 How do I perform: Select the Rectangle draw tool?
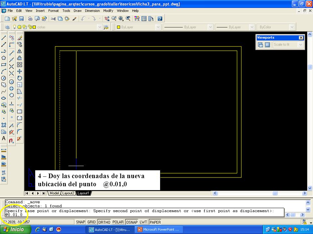(4, 65)
